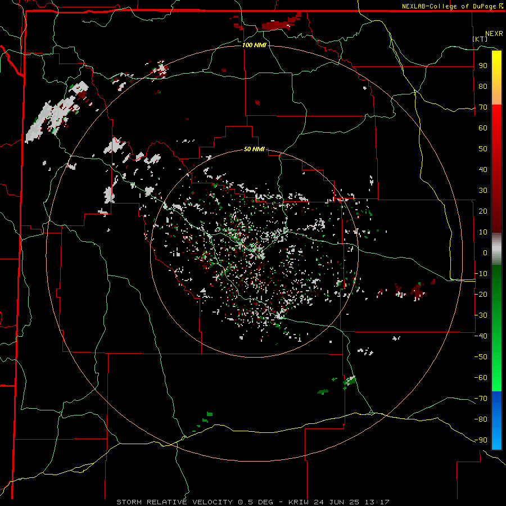Pick the gray zero-velocity segment of the color bar
The height and width of the screenshot is (506, 506).
[496, 250]
